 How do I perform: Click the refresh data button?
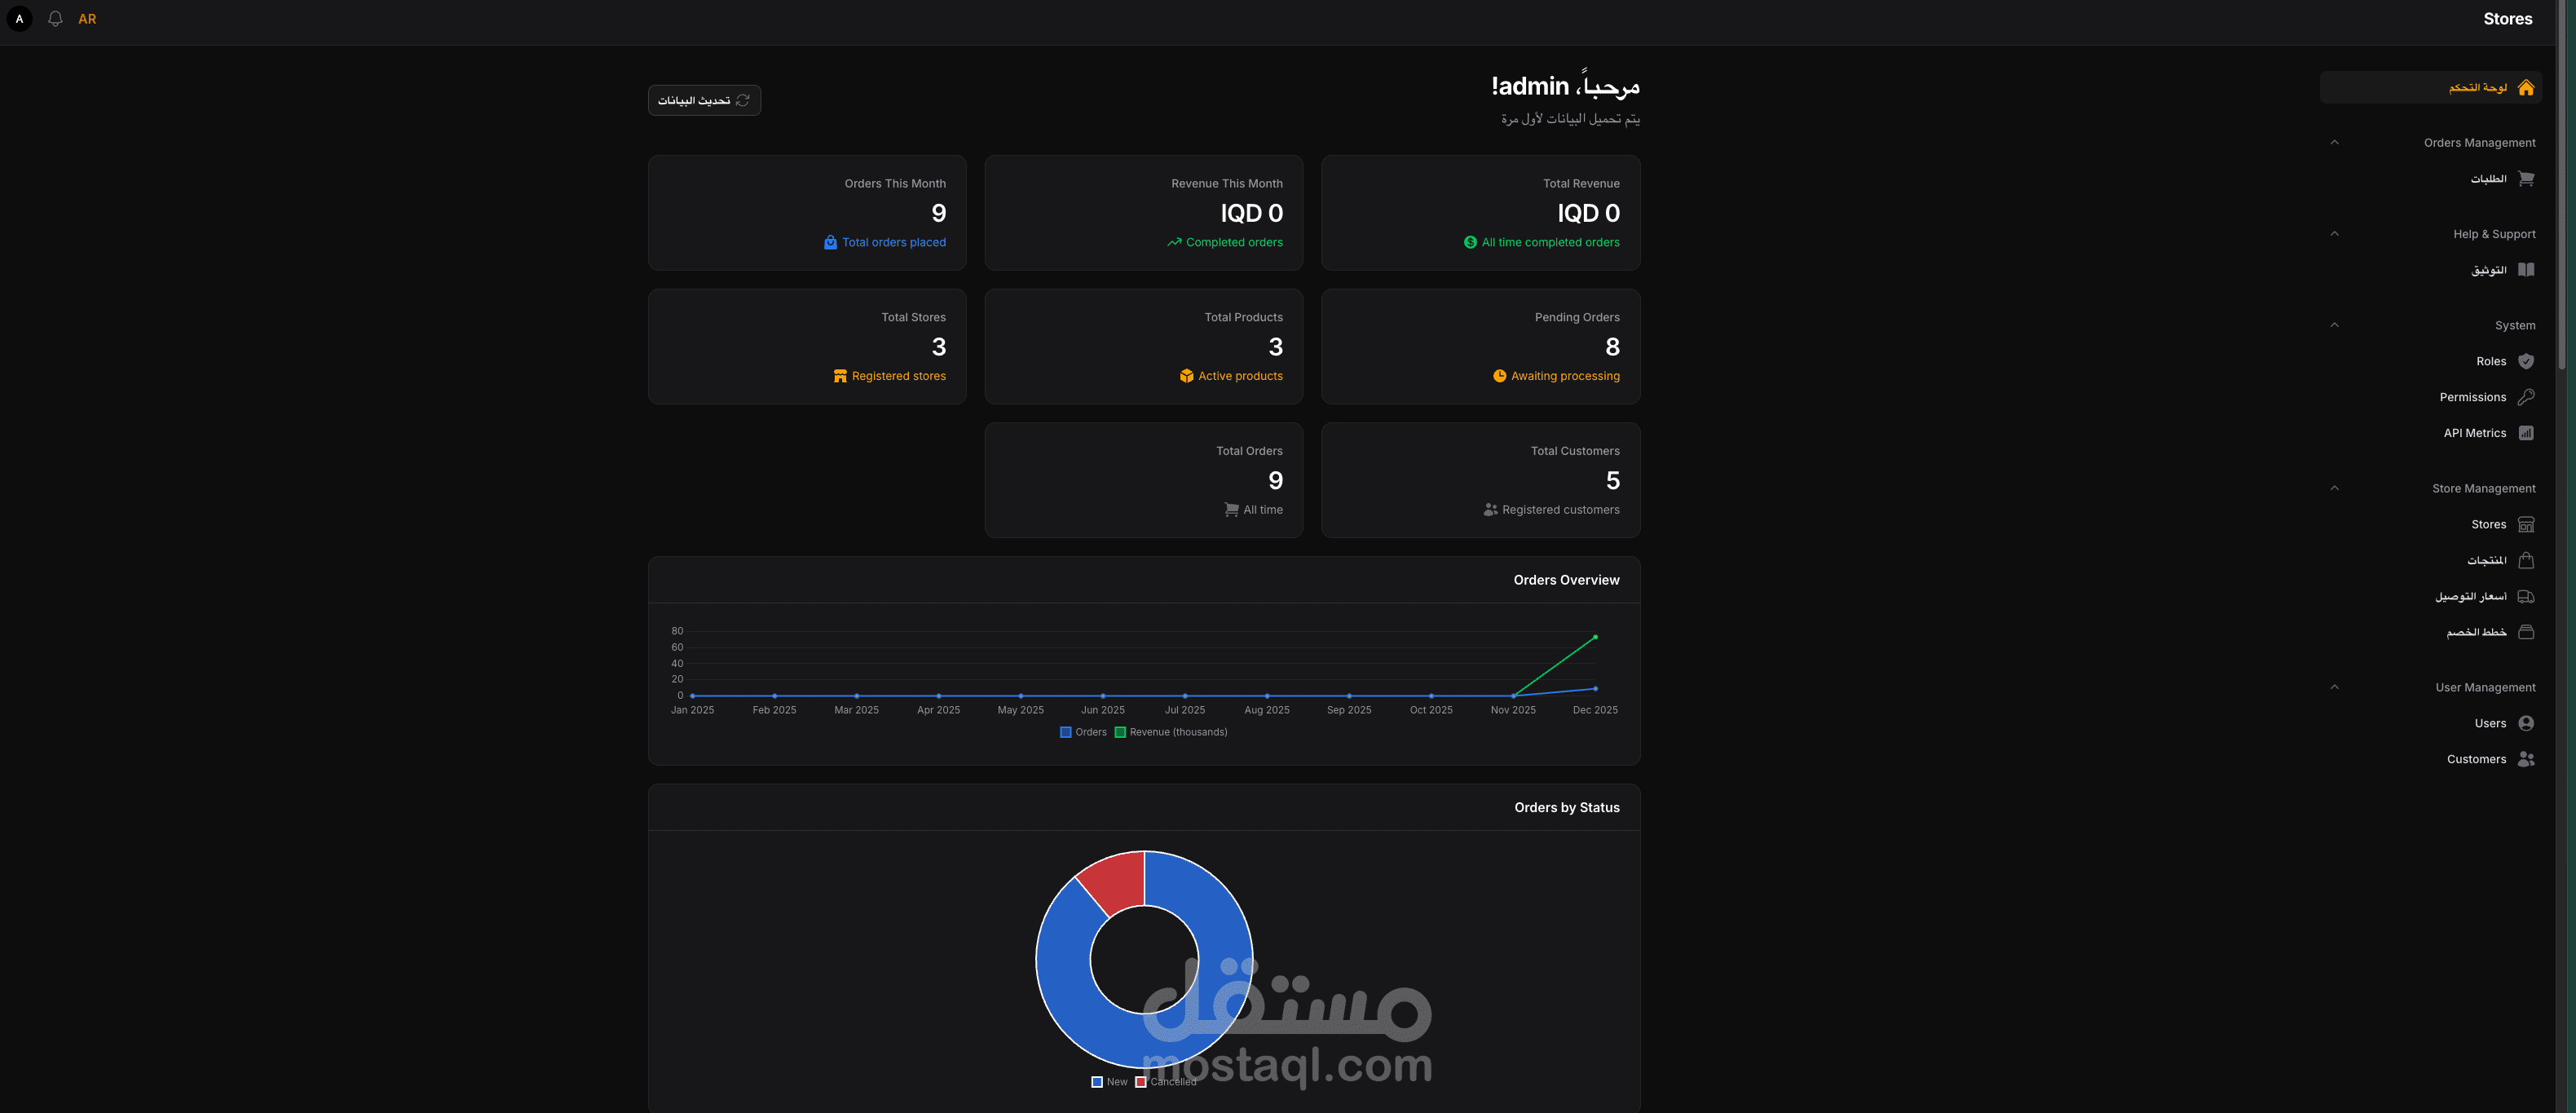pyautogui.click(x=704, y=100)
